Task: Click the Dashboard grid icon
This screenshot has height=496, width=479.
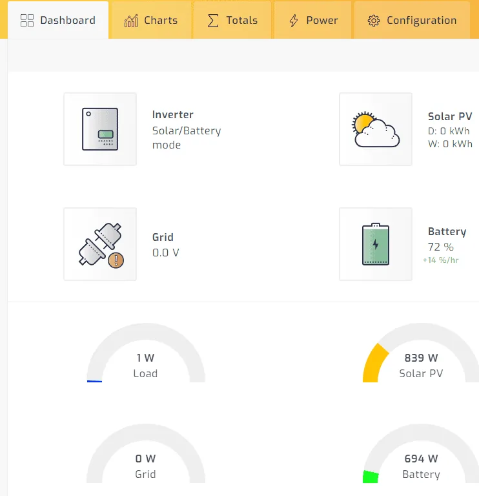Action: point(27,21)
